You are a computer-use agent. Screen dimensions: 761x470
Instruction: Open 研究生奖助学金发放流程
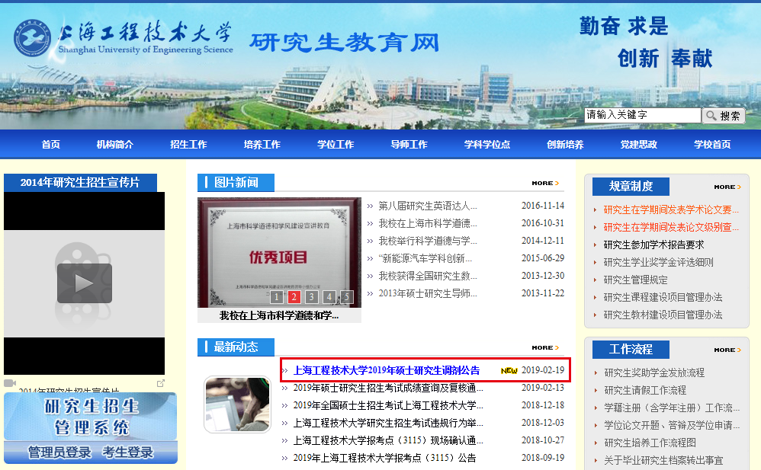pyautogui.click(x=654, y=372)
